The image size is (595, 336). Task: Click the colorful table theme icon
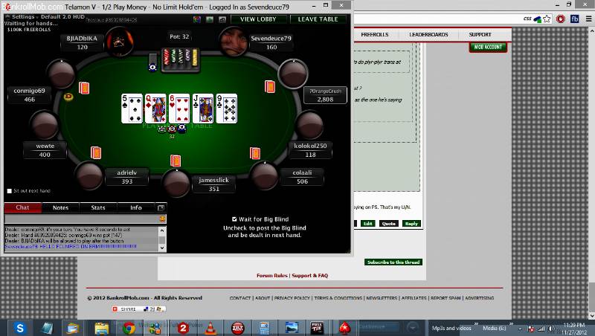(196, 19)
